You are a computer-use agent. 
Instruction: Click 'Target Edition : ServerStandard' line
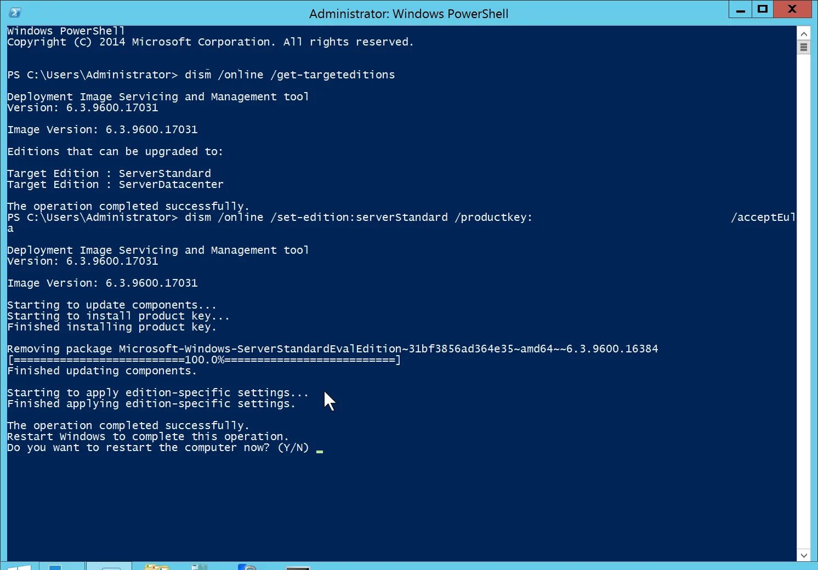[x=109, y=173]
